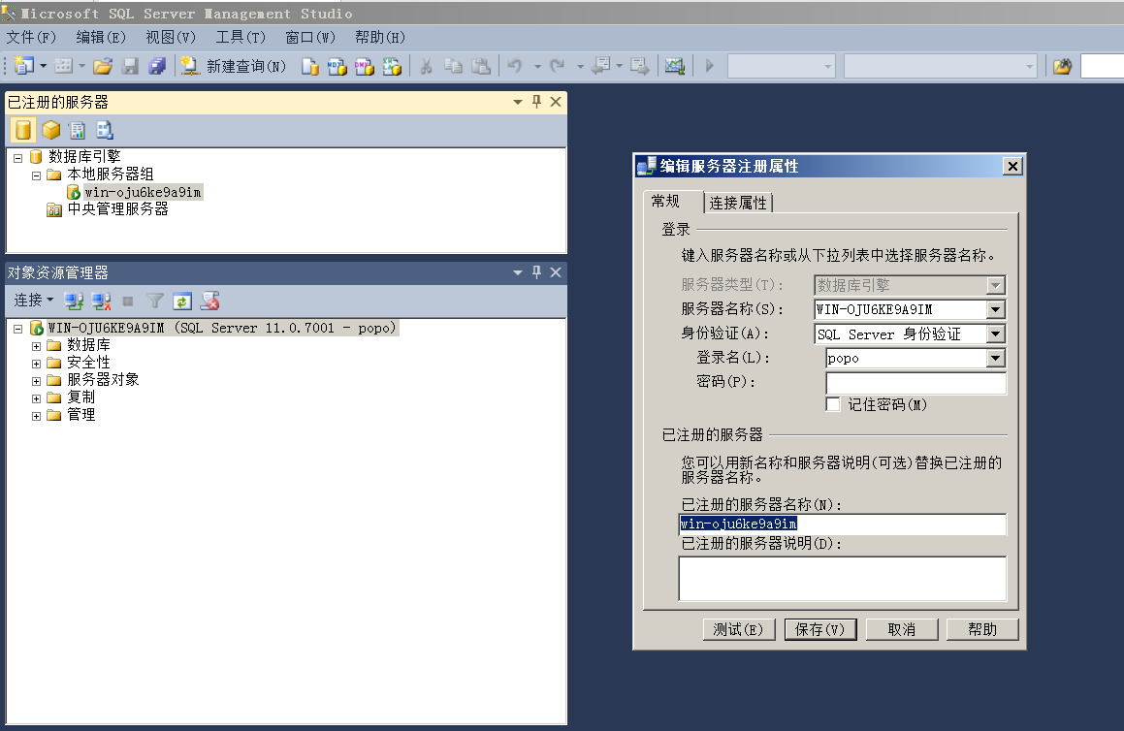Click the DMX query icon
The image size is (1124, 731).
click(364, 66)
